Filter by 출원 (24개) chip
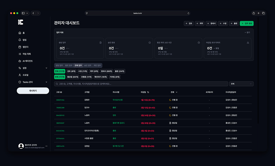 pyautogui.click(x=120, y=71)
